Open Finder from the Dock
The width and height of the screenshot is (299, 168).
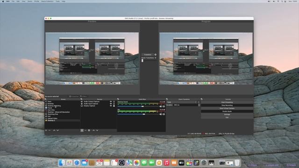62,163
